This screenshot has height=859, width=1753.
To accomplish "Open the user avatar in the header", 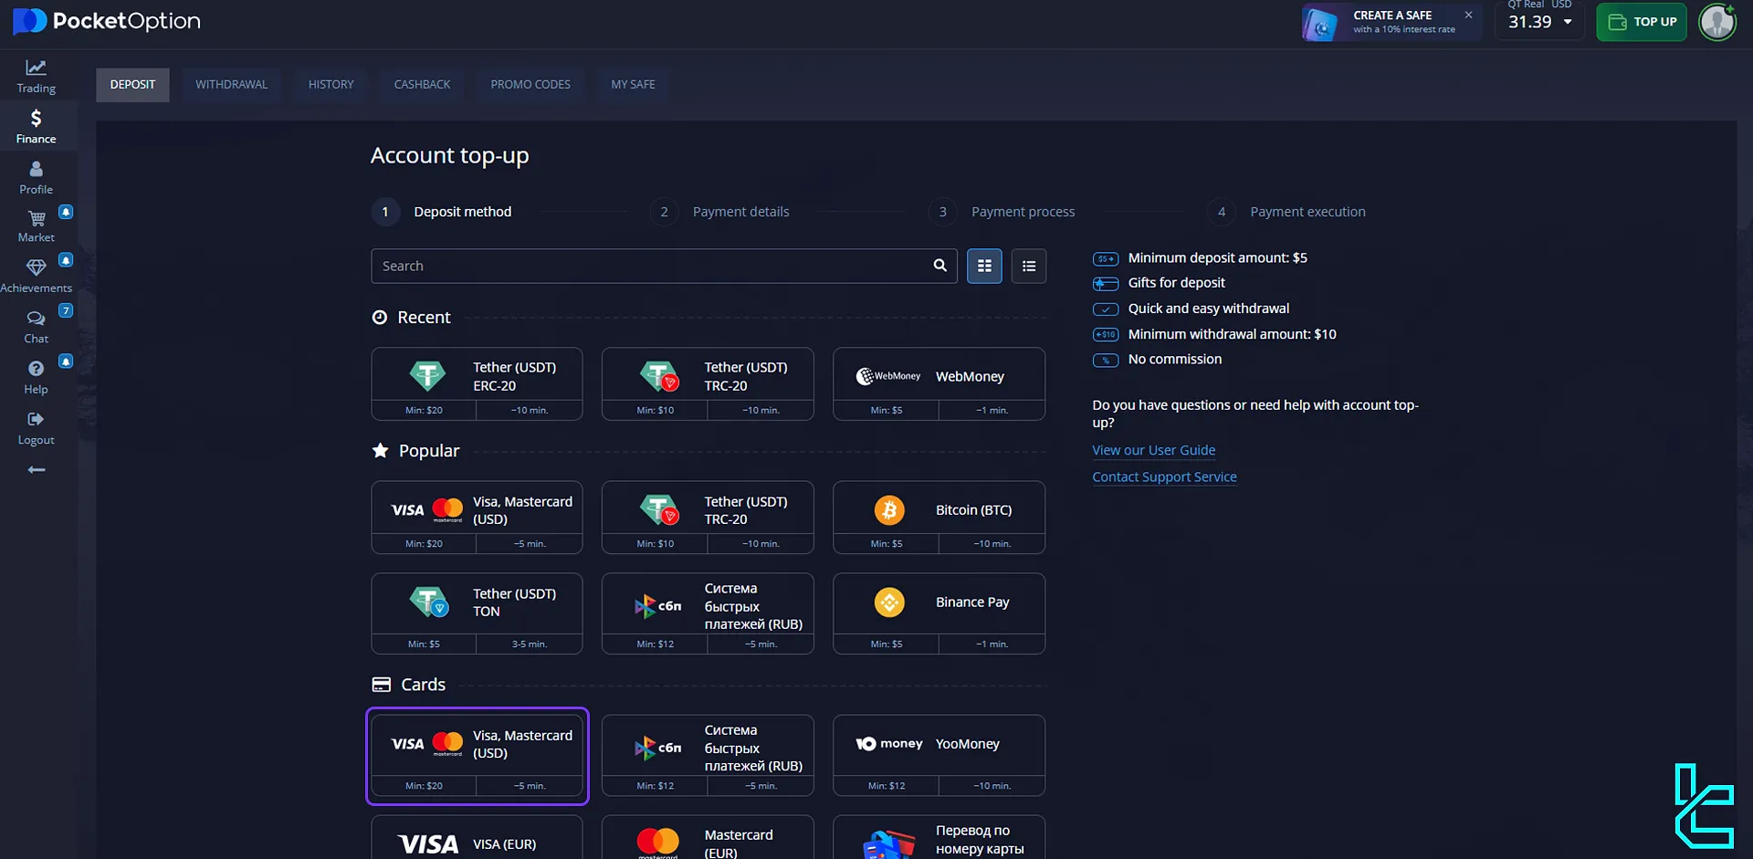I will coord(1717,22).
